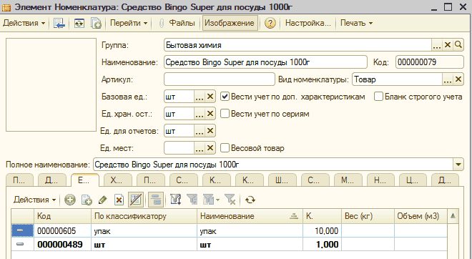Click the reread icon in top toolbar
This screenshot has height=259, width=472.
click(x=79, y=23)
